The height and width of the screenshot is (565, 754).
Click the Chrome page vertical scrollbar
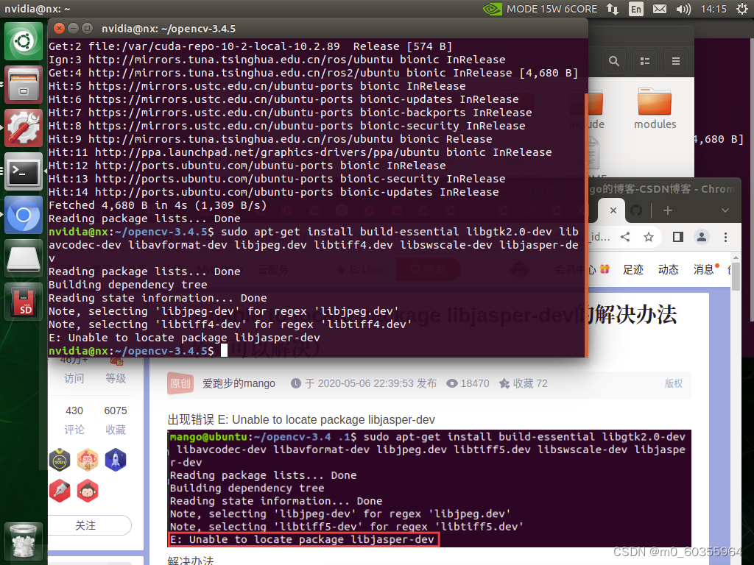[x=736, y=276]
